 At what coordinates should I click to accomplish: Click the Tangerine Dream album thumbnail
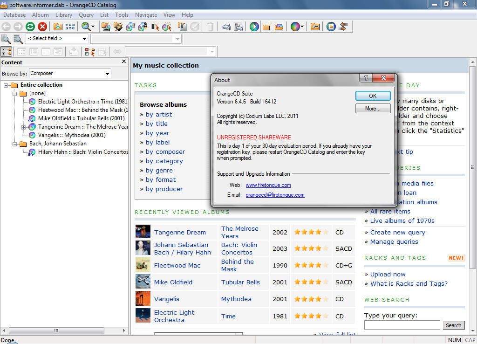pyautogui.click(x=143, y=231)
